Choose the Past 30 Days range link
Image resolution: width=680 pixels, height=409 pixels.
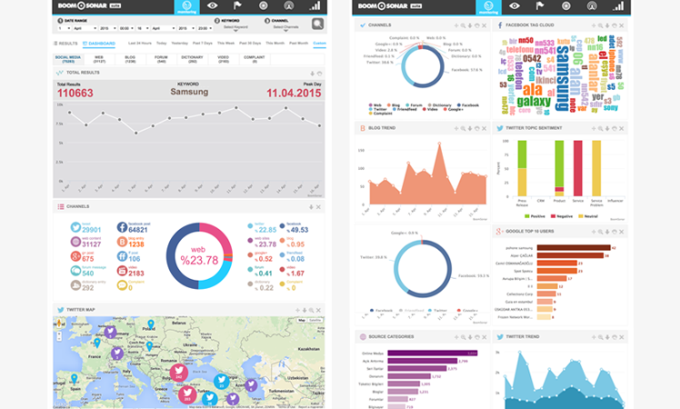coord(250,44)
